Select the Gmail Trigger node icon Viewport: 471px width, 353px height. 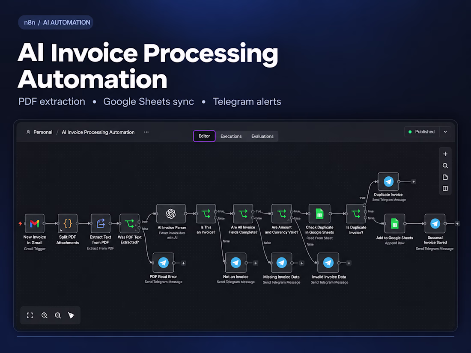(x=35, y=223)
